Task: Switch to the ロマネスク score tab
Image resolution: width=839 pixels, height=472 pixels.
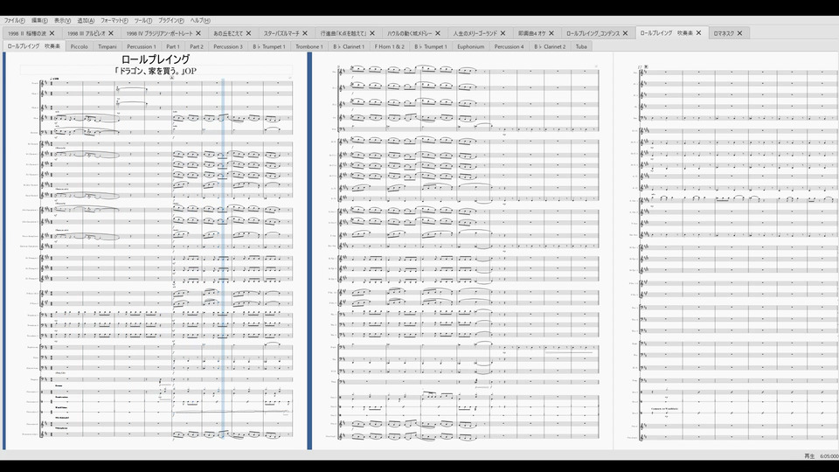Action: 724,33
